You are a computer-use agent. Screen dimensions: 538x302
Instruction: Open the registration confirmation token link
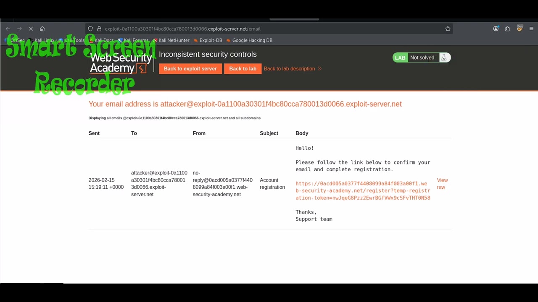coord(363,191)
